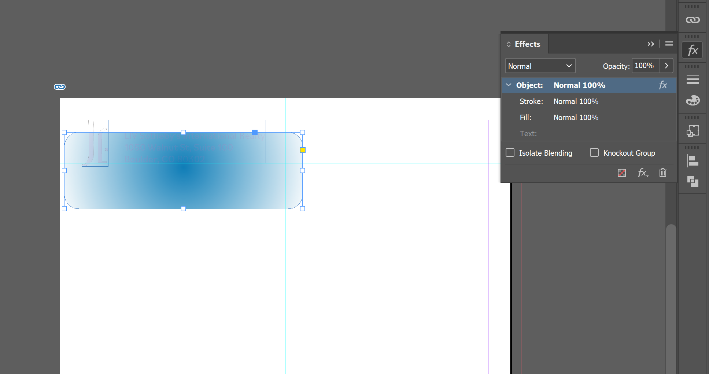Screen dimensions: 709x374
Task: Open the Opacity slider arrow
Action: (x=666, y=66)
